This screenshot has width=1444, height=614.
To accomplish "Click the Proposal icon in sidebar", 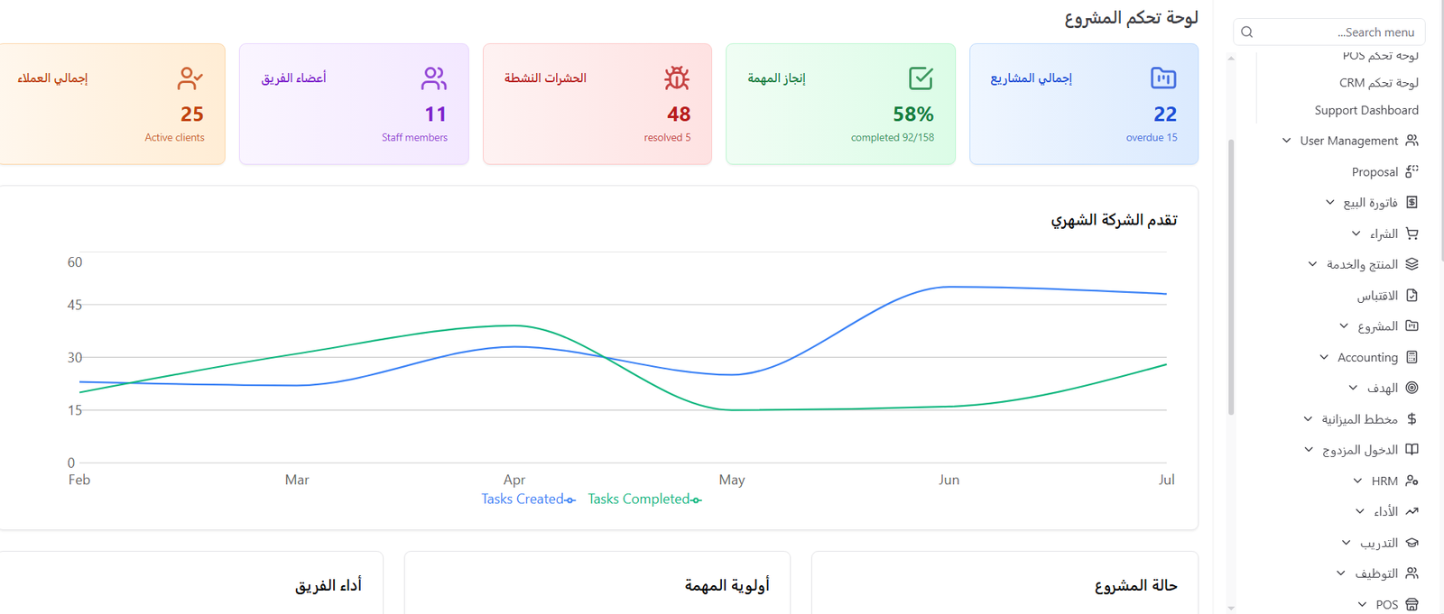I will pos(1412,171).
